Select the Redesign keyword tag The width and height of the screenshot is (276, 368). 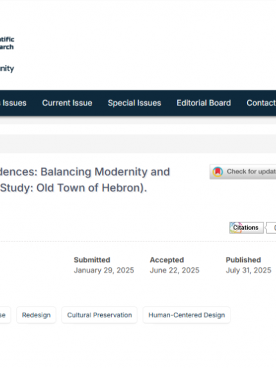tap(37, 315)
